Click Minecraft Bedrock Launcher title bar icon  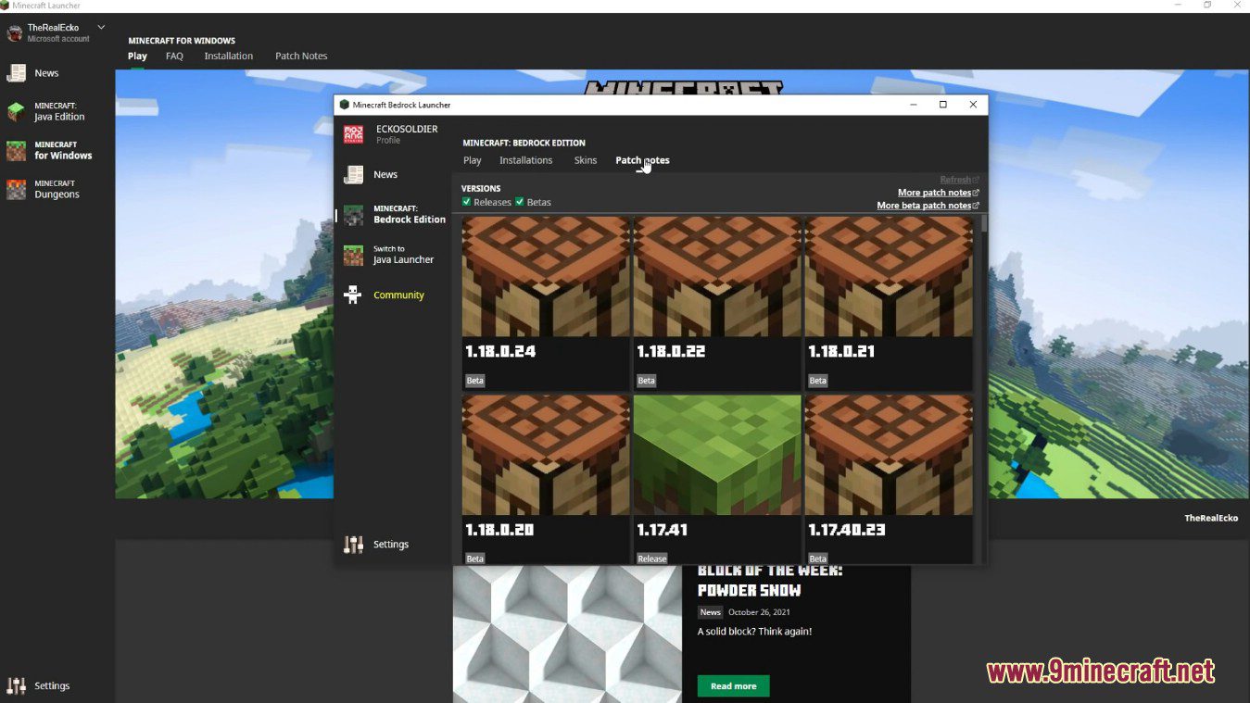point(345,105)
